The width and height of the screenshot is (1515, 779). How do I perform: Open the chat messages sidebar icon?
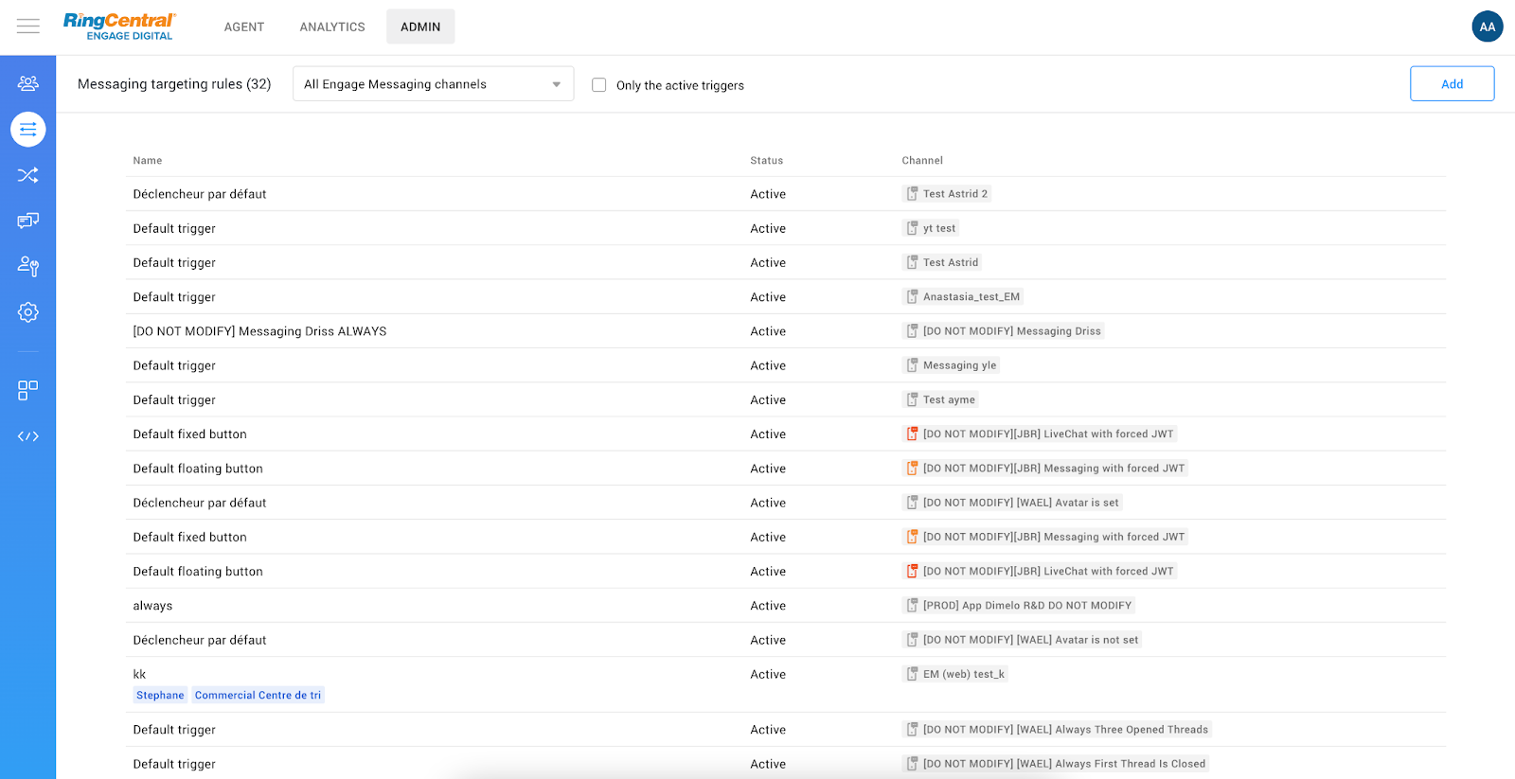coord(28,221)
